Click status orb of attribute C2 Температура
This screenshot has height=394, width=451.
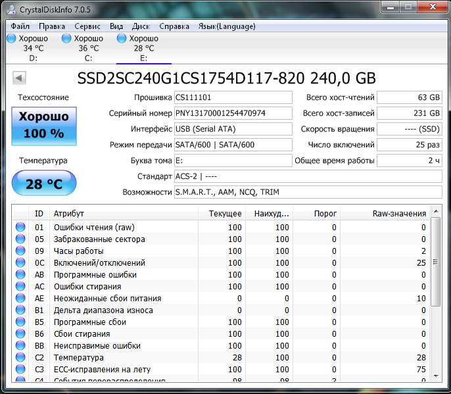click(x=20, y=357)
